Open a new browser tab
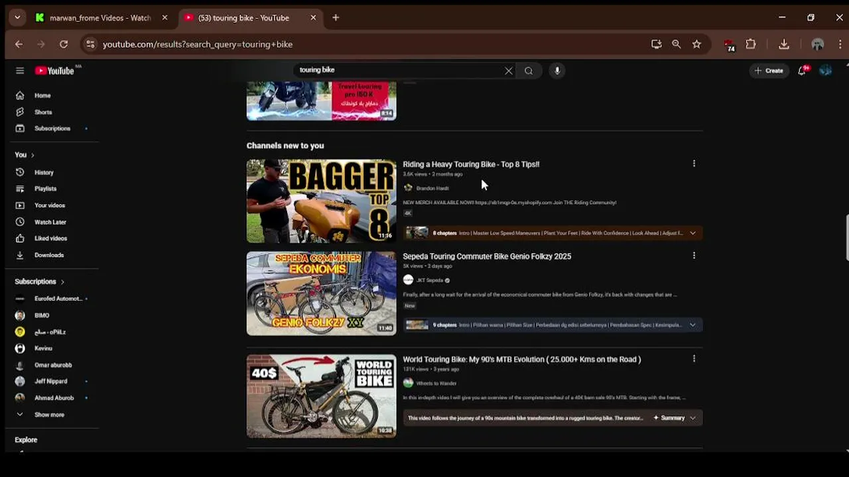Image resolution: width=849 pixels, height=477 pixels. (x=336, y=18)
